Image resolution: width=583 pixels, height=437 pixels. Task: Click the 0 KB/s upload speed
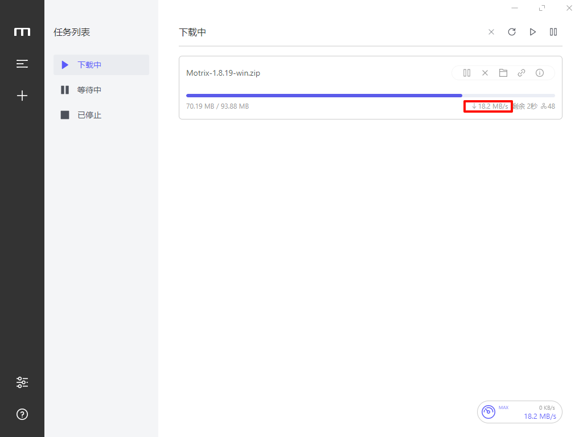pyautogui.click(x=547, y=407)
